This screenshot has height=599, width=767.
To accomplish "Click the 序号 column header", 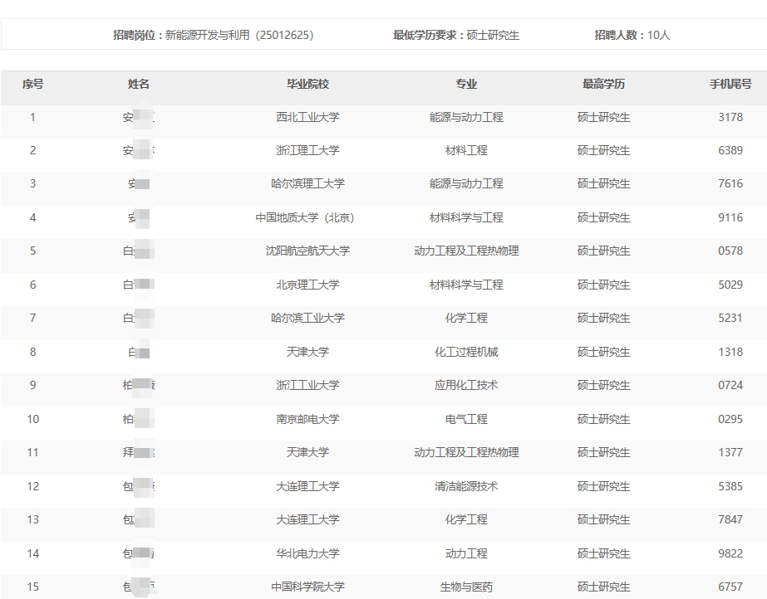I will pyautogui.click(x=32, y=84).
